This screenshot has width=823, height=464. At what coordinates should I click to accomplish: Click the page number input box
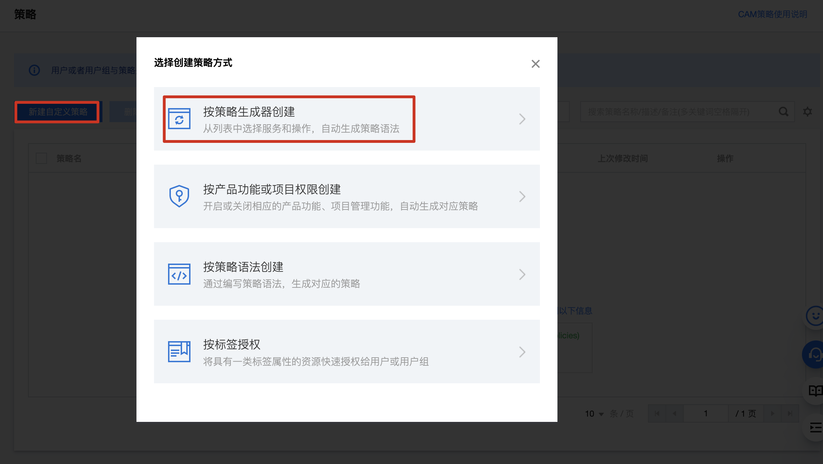coord(705,413)
